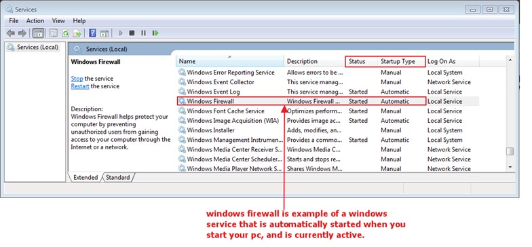Click the scrollbar up arrow
The width and height of the screenshot is (532, 247).
coord(510,60)
